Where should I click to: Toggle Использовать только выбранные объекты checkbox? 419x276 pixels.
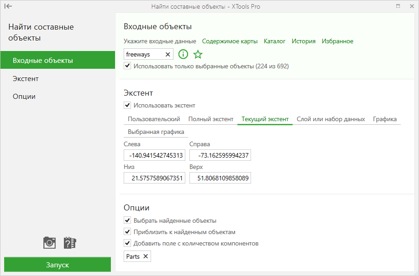point(127,66)
